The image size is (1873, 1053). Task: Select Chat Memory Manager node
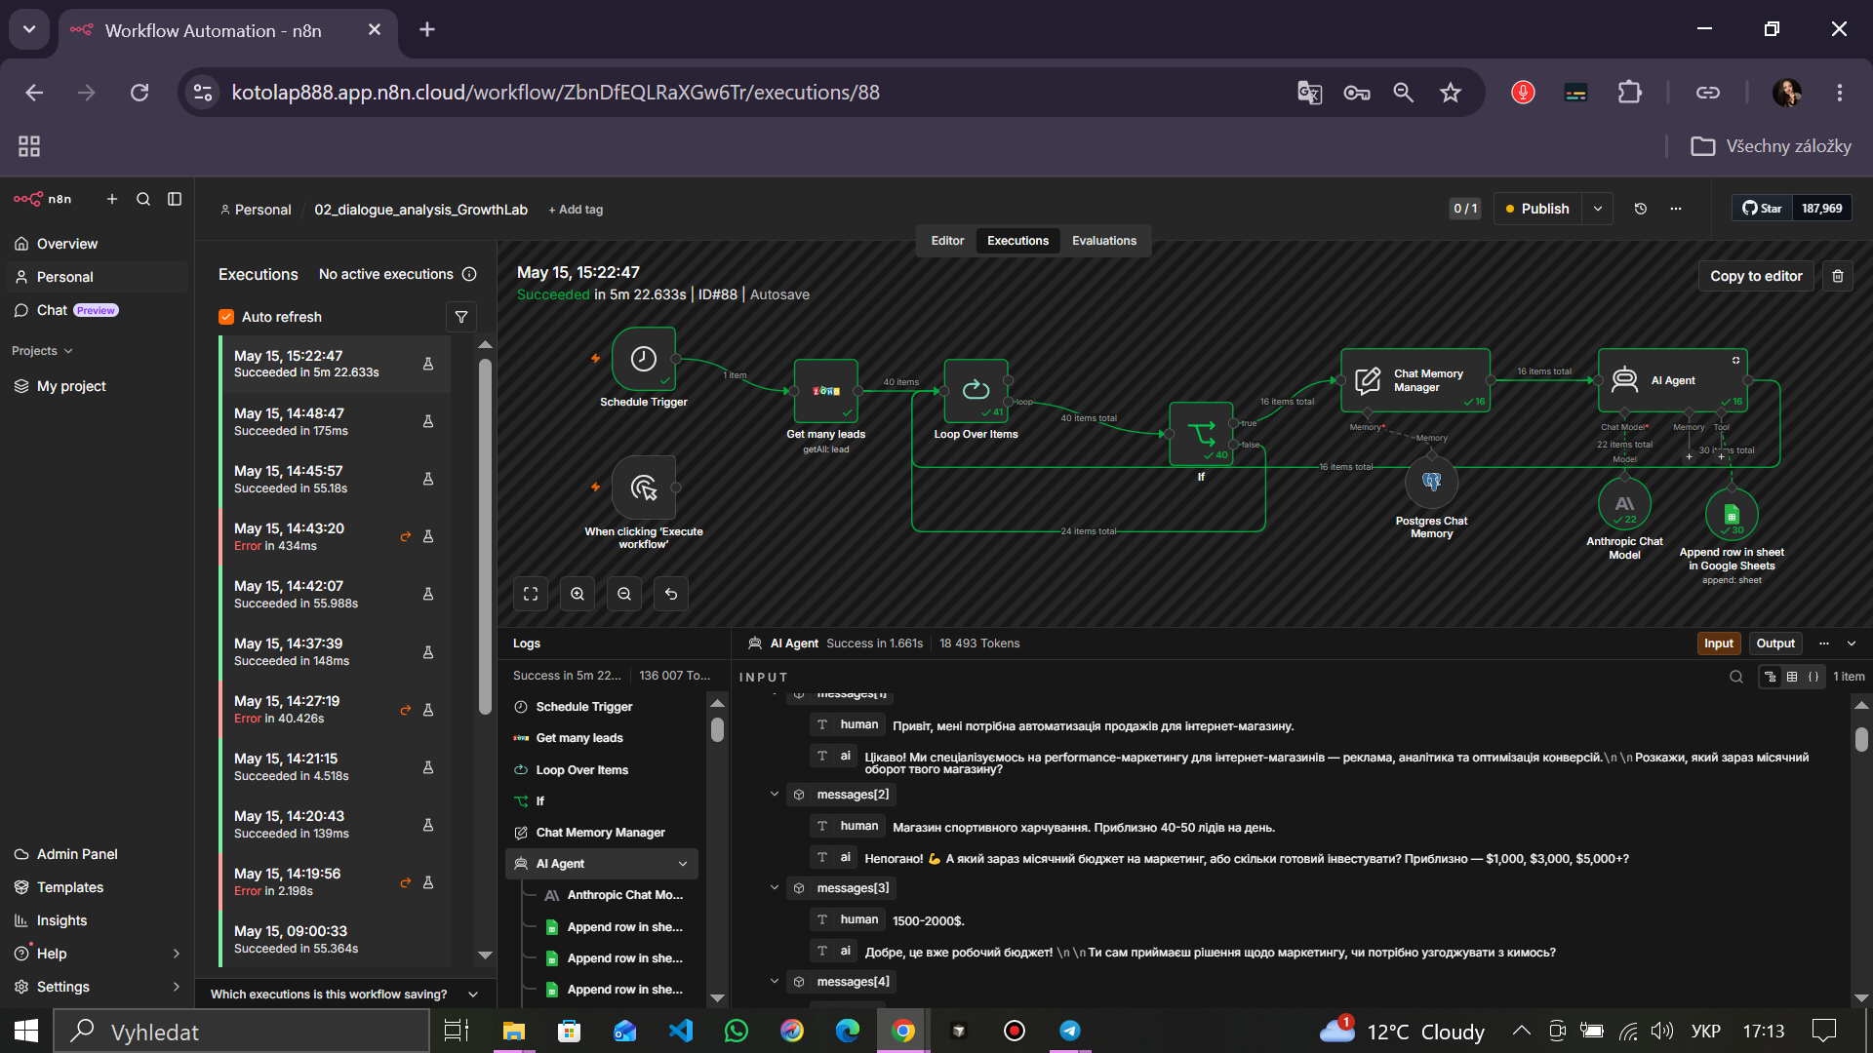[x=1415, y=380]
